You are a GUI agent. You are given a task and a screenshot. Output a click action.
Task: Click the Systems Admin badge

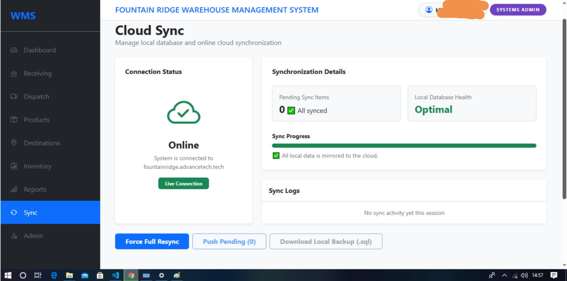[518, 10]
